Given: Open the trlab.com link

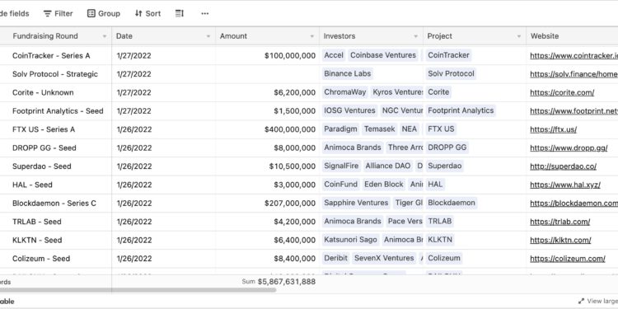Looking at the screenshot, I should [560, 222].
